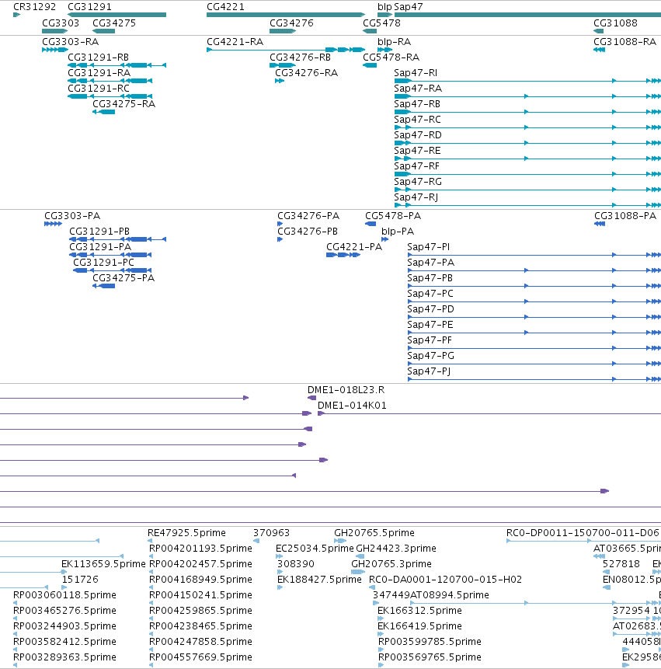Select EST RP004557669.5prime

point(201,657)
